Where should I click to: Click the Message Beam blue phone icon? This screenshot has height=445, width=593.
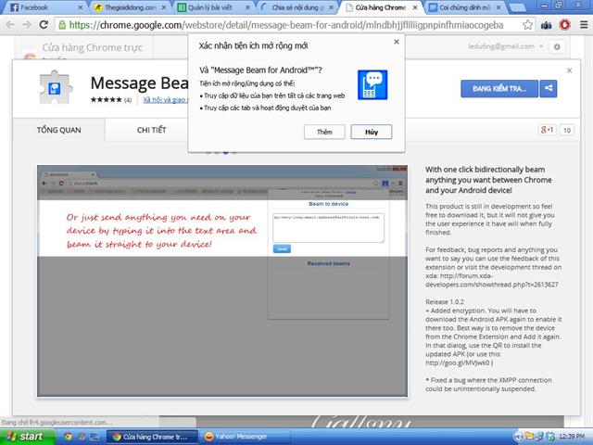[x=372, y=84]
